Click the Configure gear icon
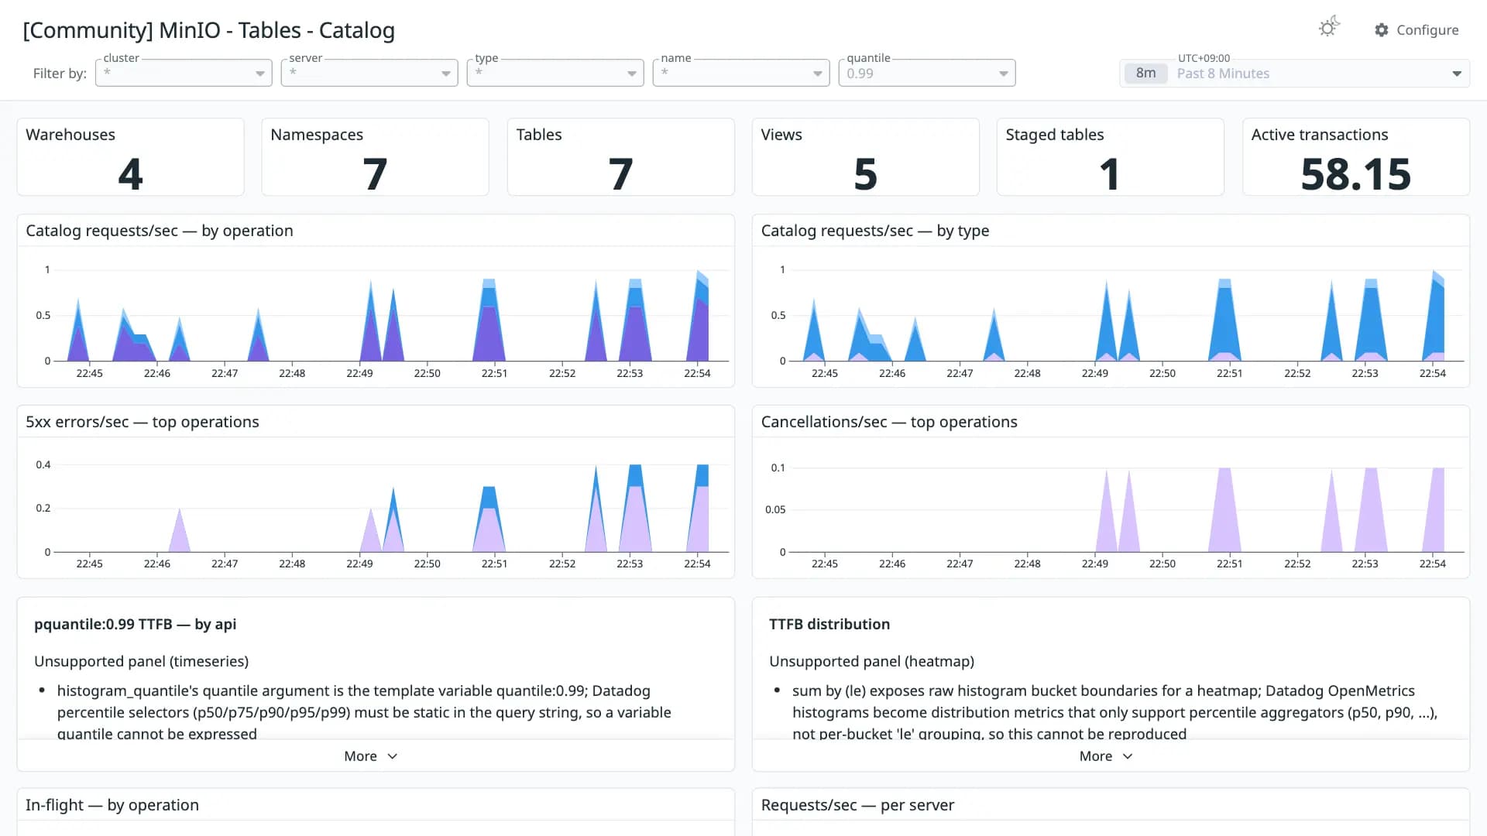 point(1382,29)
